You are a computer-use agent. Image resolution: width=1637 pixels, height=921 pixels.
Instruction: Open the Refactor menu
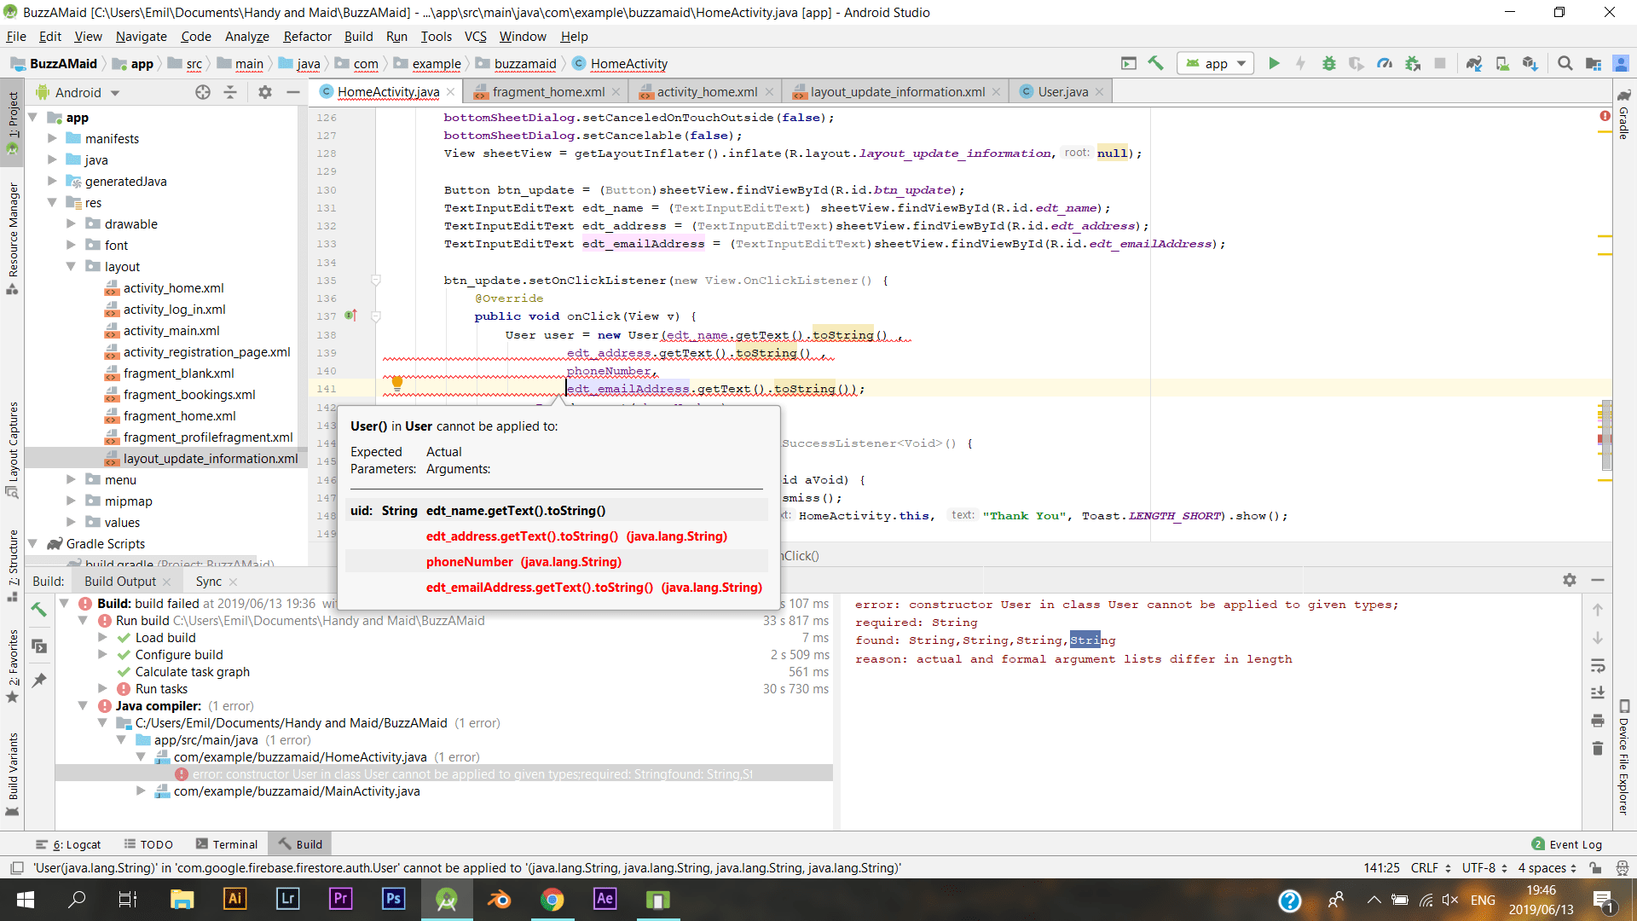click(x=307, y=36)
